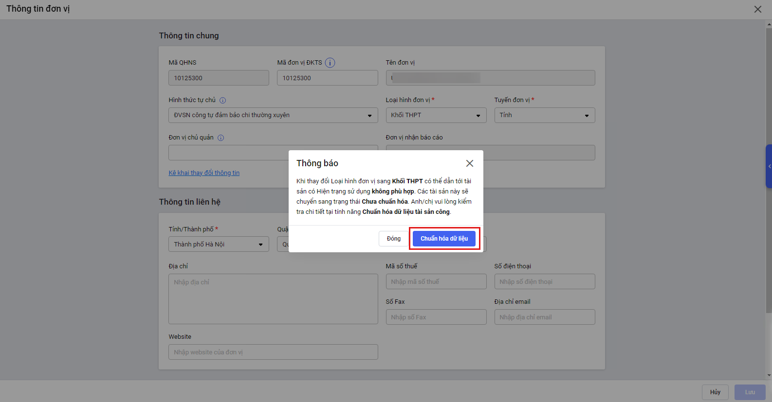Click the Chuẩn hóa dữ liệu button
Viewport: 772px width, 402px height.
(x=444, y=239)
